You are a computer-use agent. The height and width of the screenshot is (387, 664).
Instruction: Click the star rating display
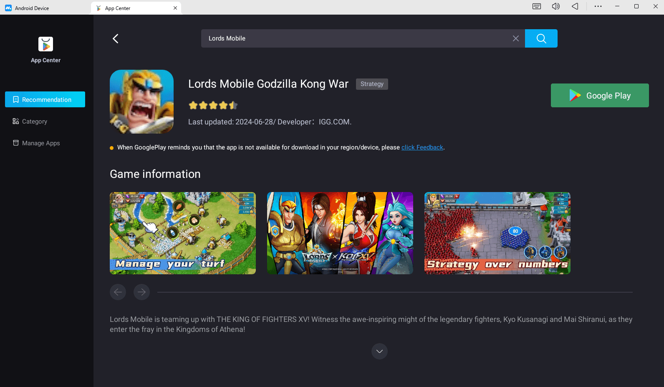(213, 105)
